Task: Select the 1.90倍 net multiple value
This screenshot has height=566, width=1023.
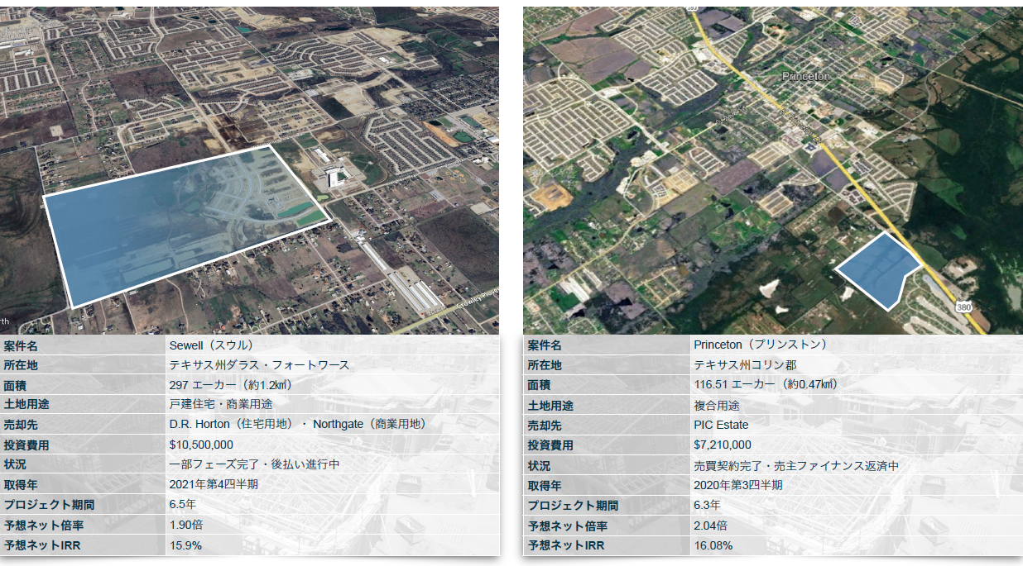Action: [188, 526]
